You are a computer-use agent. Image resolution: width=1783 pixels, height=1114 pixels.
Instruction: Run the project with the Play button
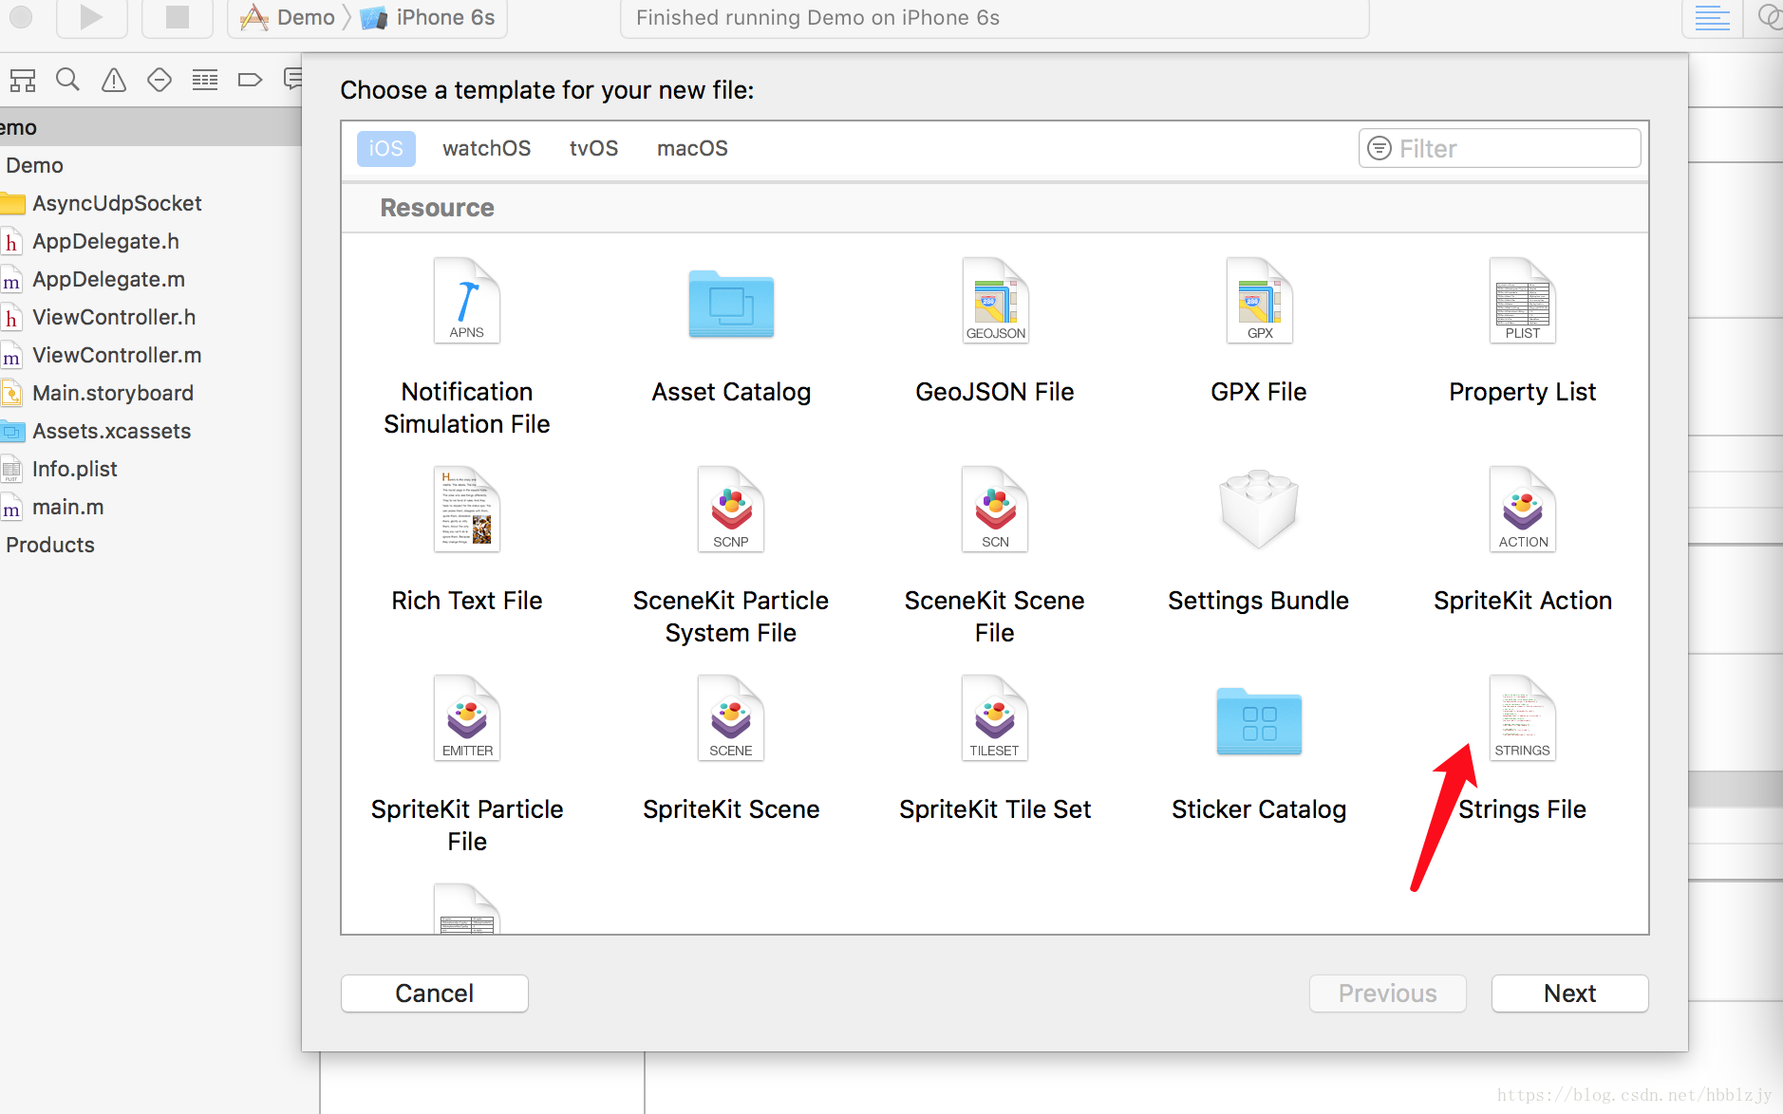pyautogui.click(x=91, y=17)
